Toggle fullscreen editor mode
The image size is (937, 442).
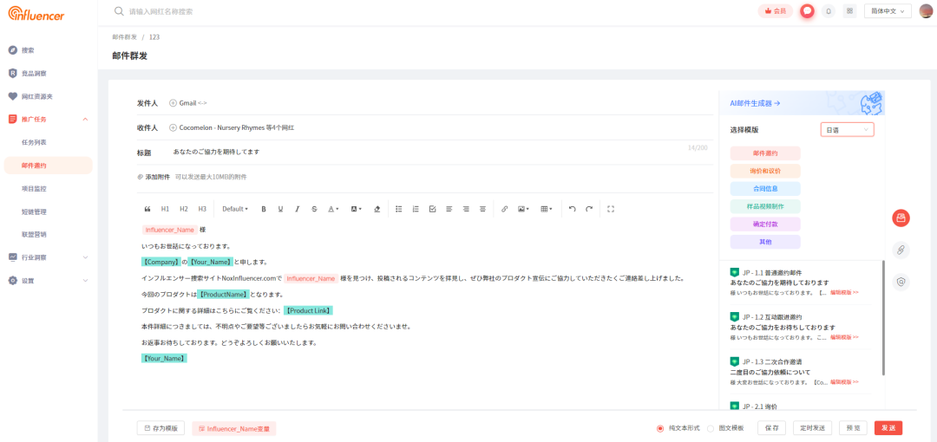(x=610, y=209)
